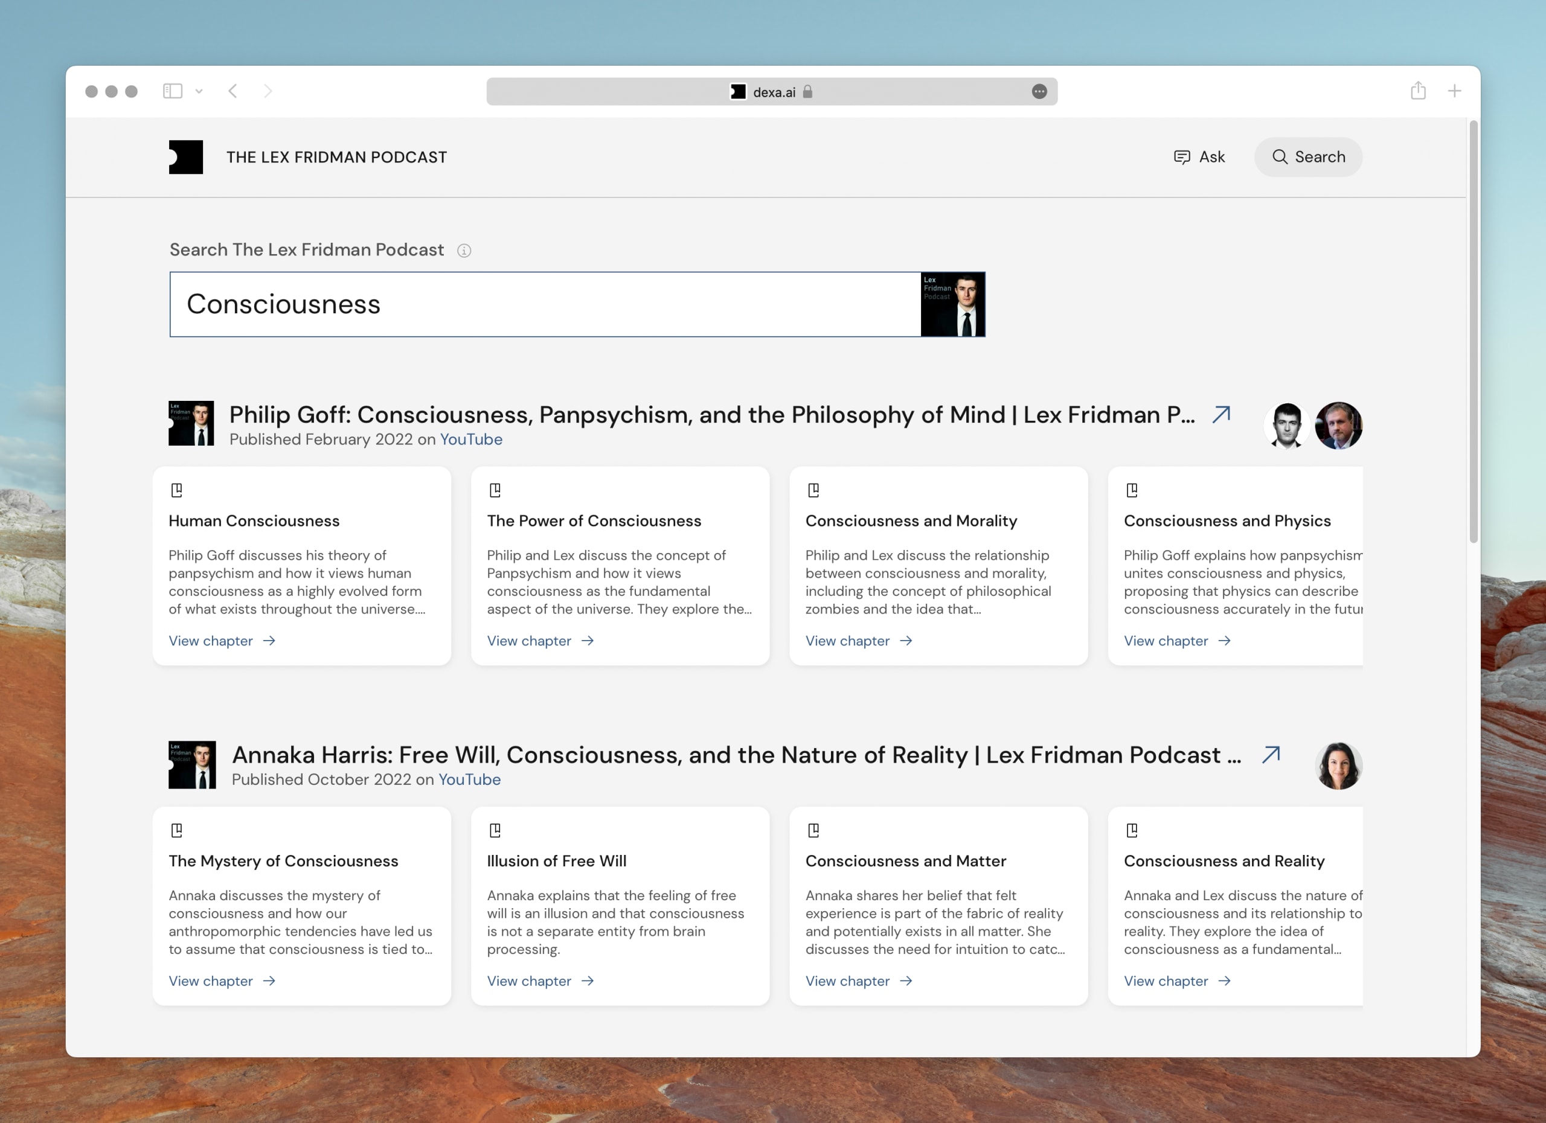Click Philip Goff guest avatar
This screenshot has width=1546, height=1123.
[1338, 425]
